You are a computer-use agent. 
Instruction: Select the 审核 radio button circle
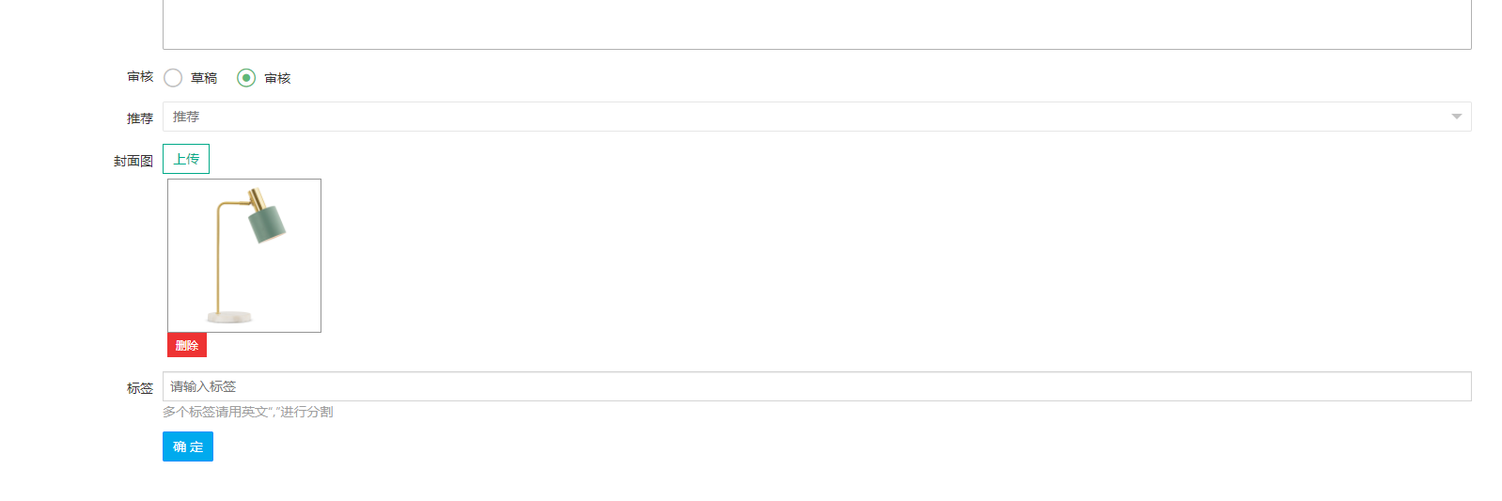pyautogui.click(x=246, y=78)
